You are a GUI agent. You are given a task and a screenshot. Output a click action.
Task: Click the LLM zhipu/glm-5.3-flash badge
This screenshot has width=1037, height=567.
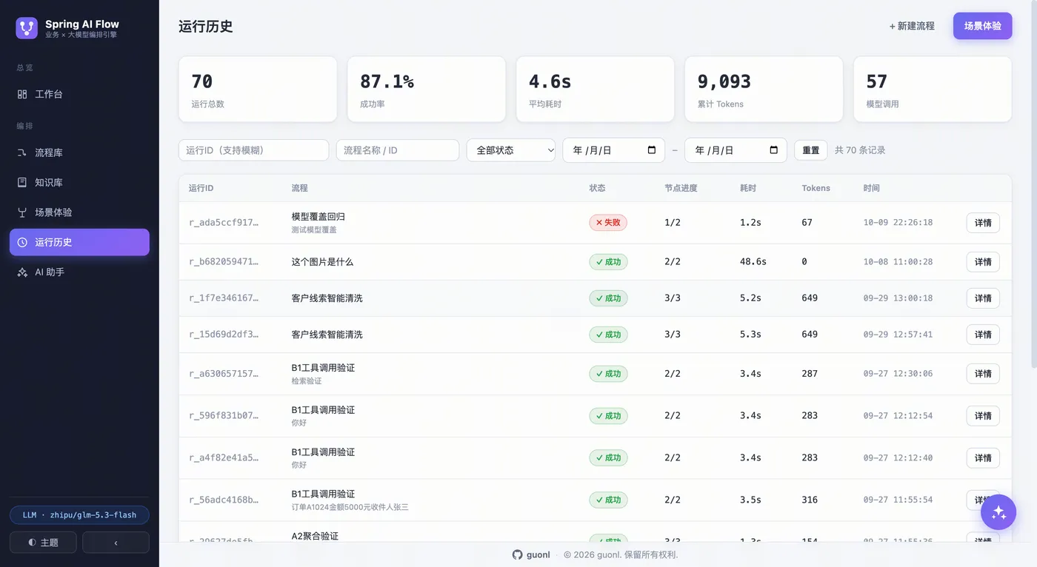pos(79,515)
